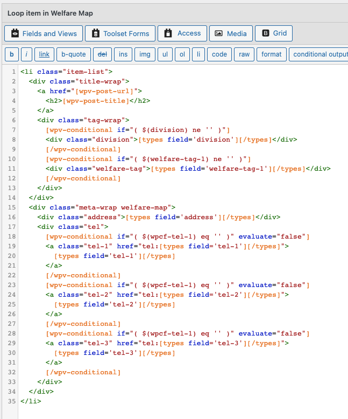
Task: Click '$(division)' conditional on line 7
Action: coord(165,130)
